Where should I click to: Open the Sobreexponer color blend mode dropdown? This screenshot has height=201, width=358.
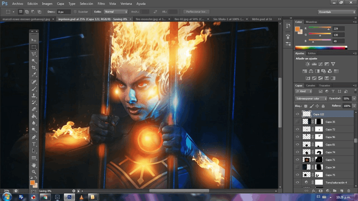pos(311,99)
